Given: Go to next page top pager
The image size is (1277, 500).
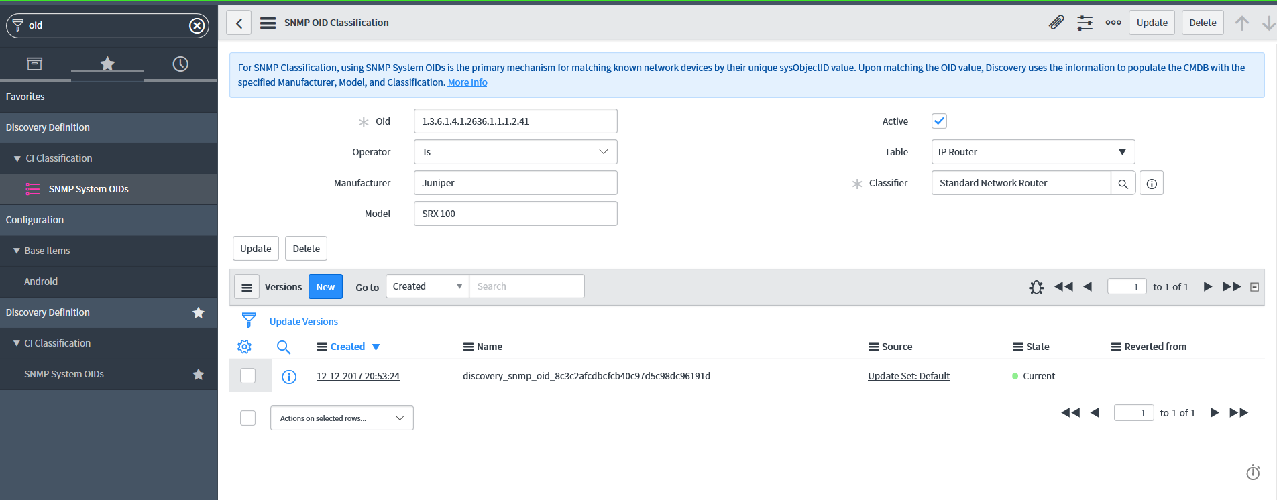Looking at the screenshot, I should point(1208,286).
